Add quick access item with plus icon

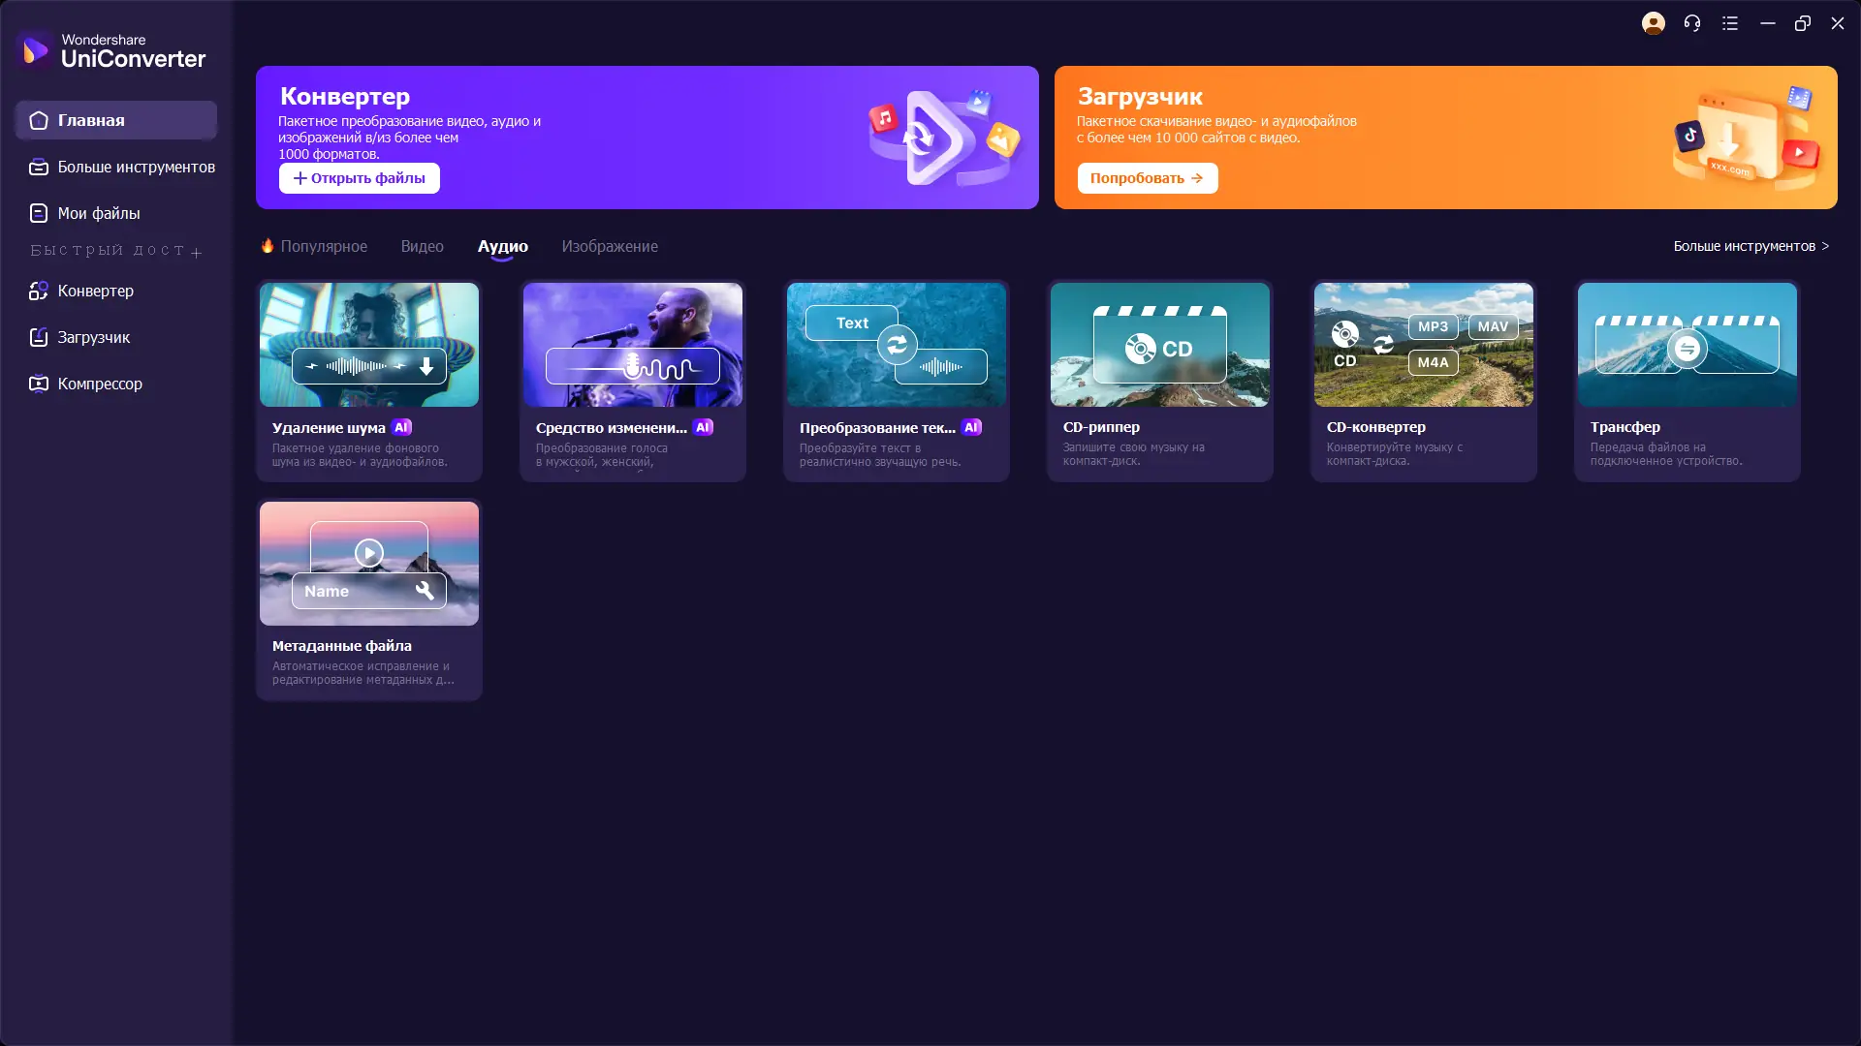click(x=197, y=253)
